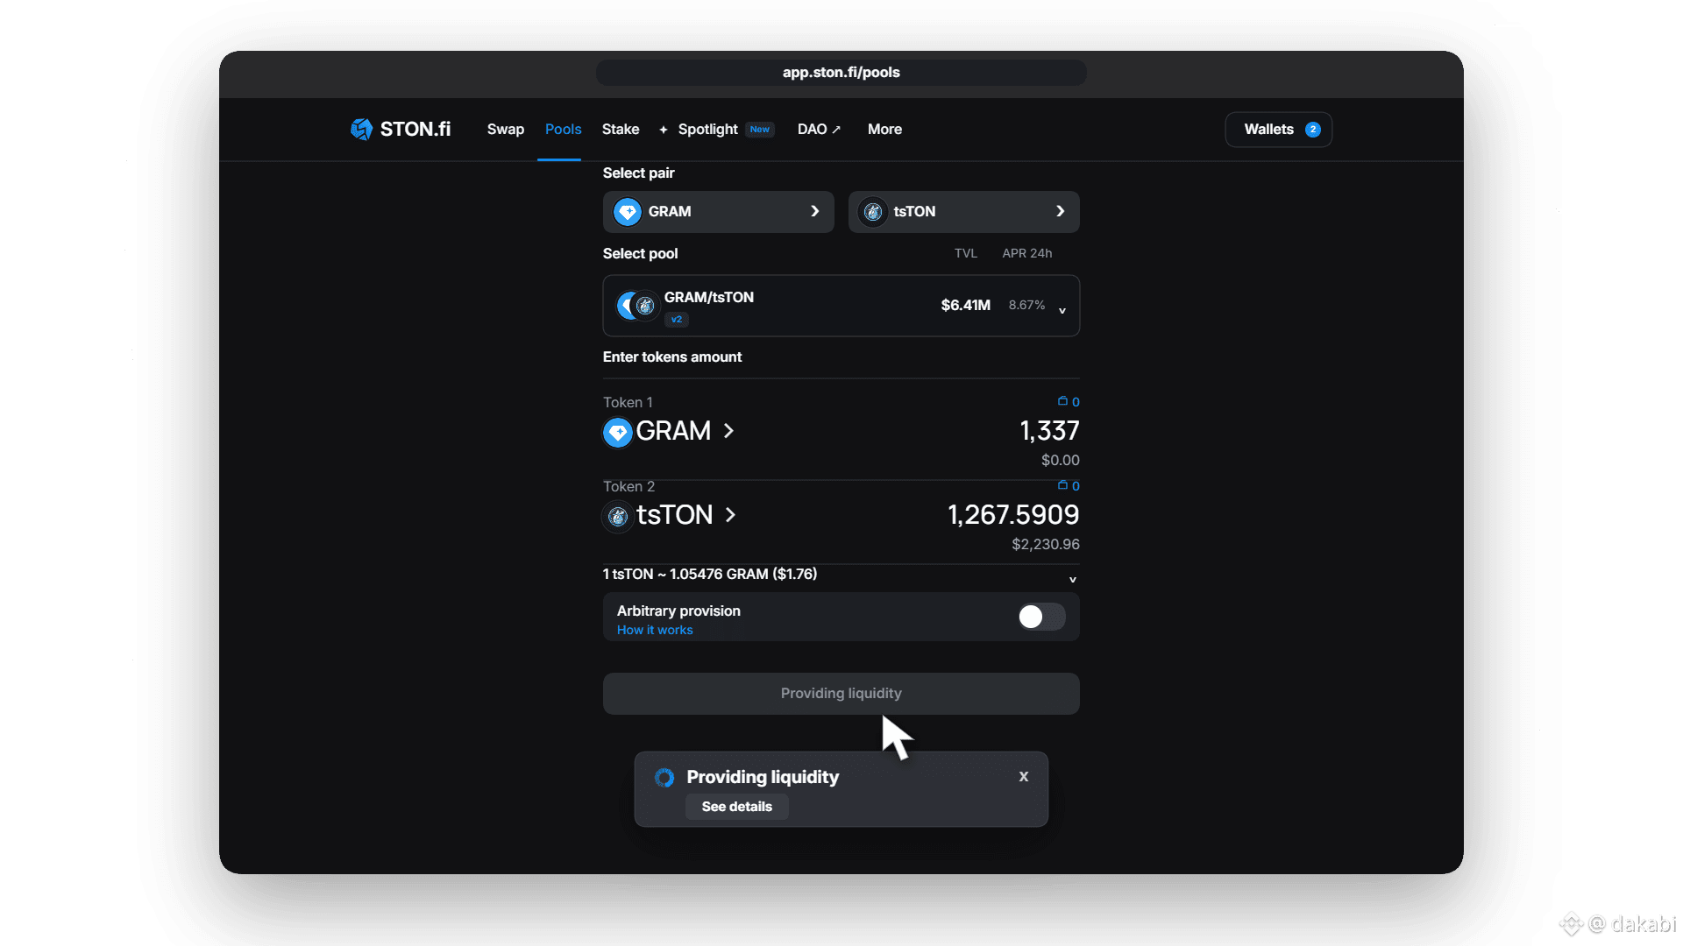Click the Wallets count badge
This screenshot has height=946, width=1683.
pos(1312,130)
